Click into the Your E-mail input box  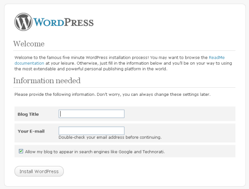[x=91, y=131]
